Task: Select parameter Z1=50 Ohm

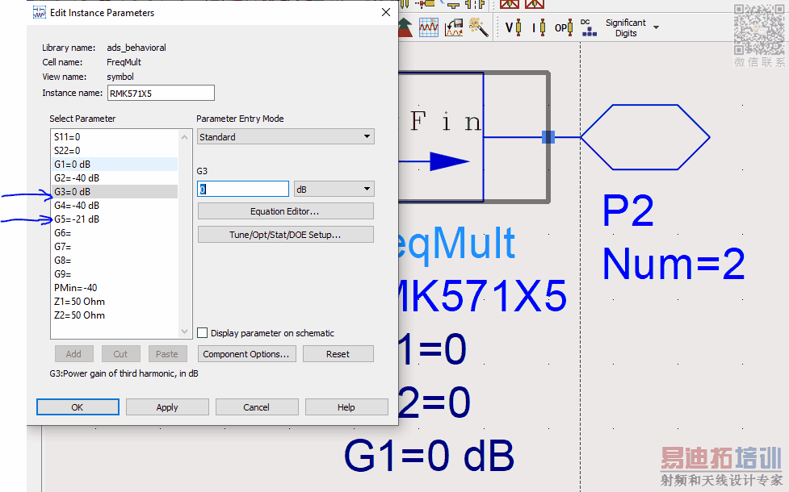Action: pyautogui.click(x=115, y=302)
